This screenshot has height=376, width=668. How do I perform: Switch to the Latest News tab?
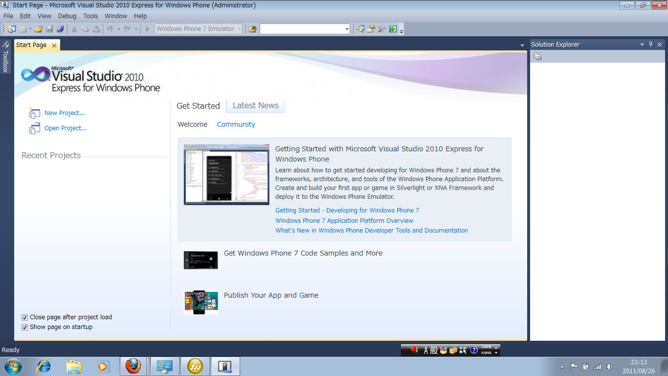[x=256, y=106]
